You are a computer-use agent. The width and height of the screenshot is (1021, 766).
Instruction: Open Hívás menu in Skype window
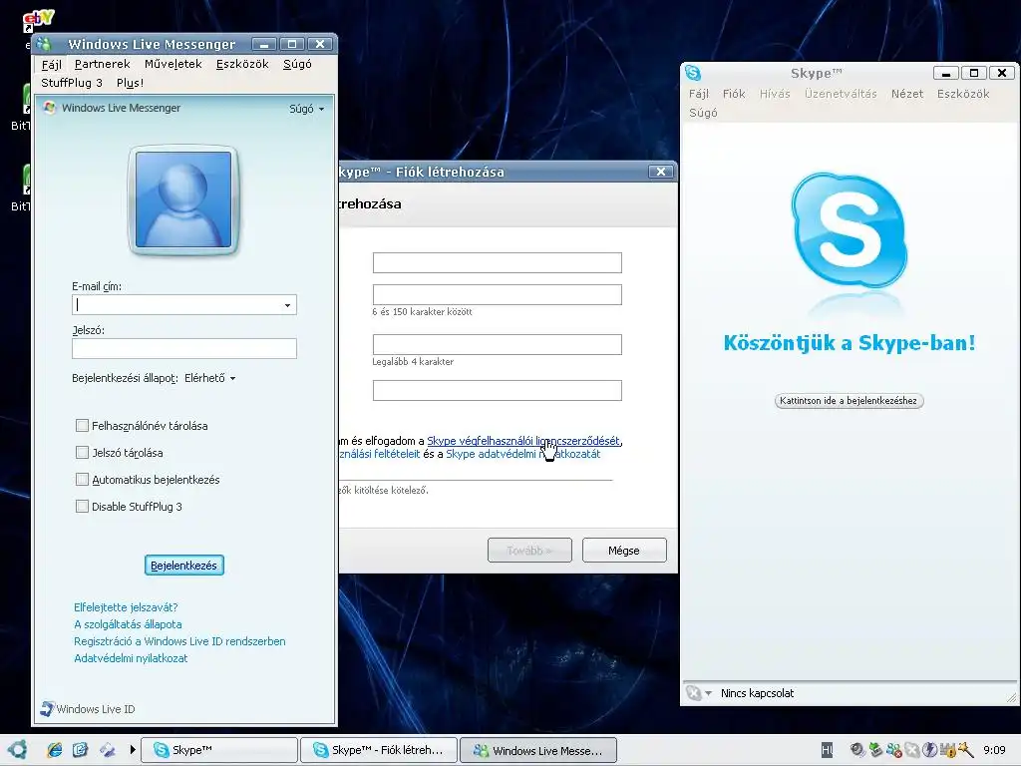tap(775, 94)
